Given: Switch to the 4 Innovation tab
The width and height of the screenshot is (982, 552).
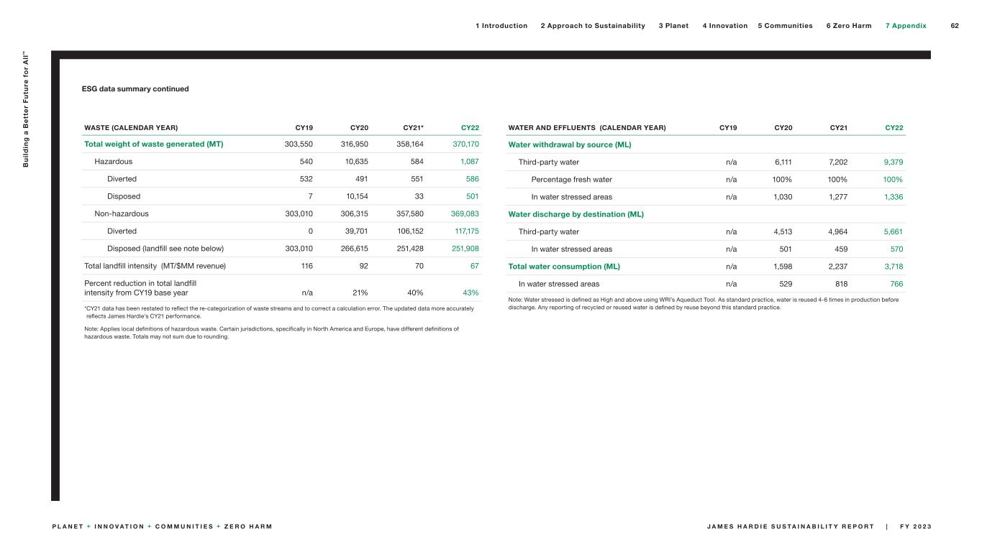Looking at the screenshot, I should pos(724,26).
